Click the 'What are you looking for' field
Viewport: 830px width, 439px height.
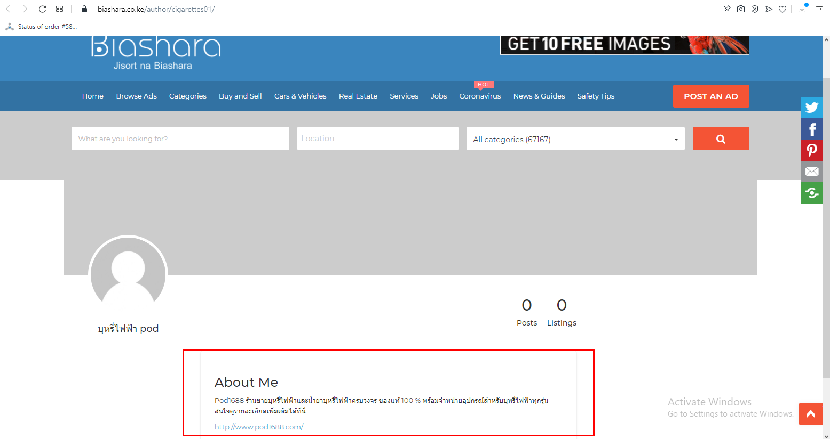(180, 139)
